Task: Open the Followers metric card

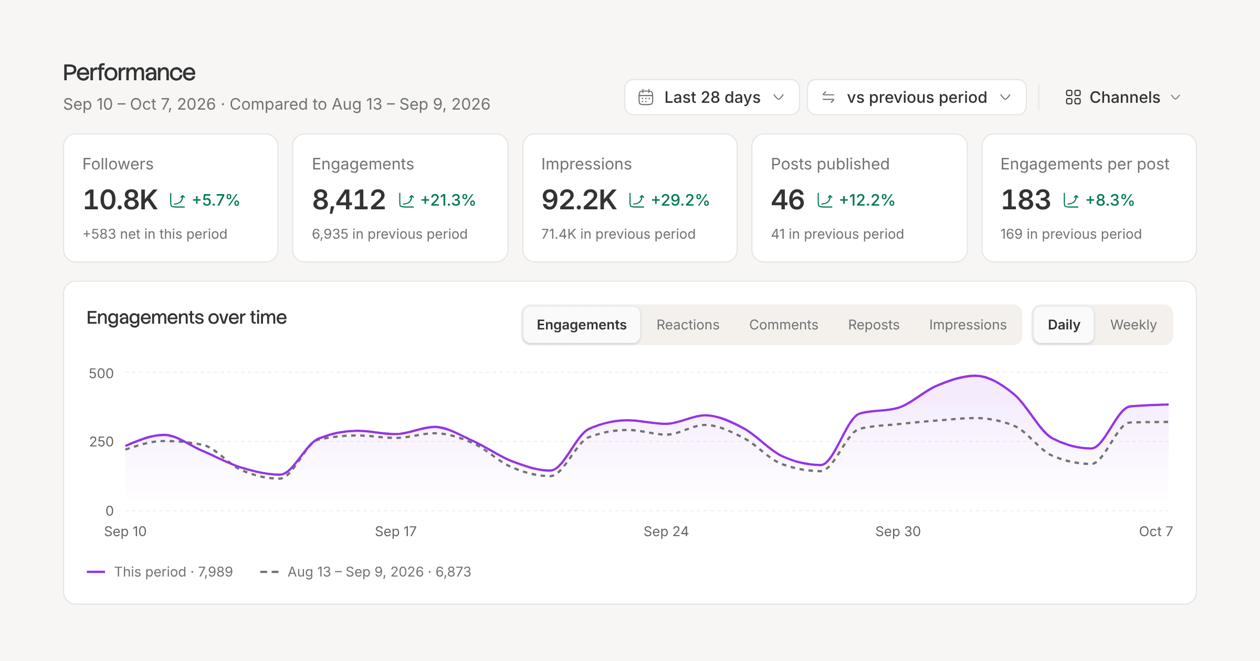Action: coord(171,198)
